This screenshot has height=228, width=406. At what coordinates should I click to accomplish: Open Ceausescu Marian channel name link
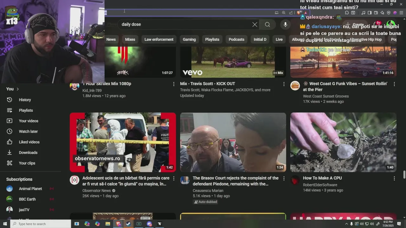click(208, 191)
